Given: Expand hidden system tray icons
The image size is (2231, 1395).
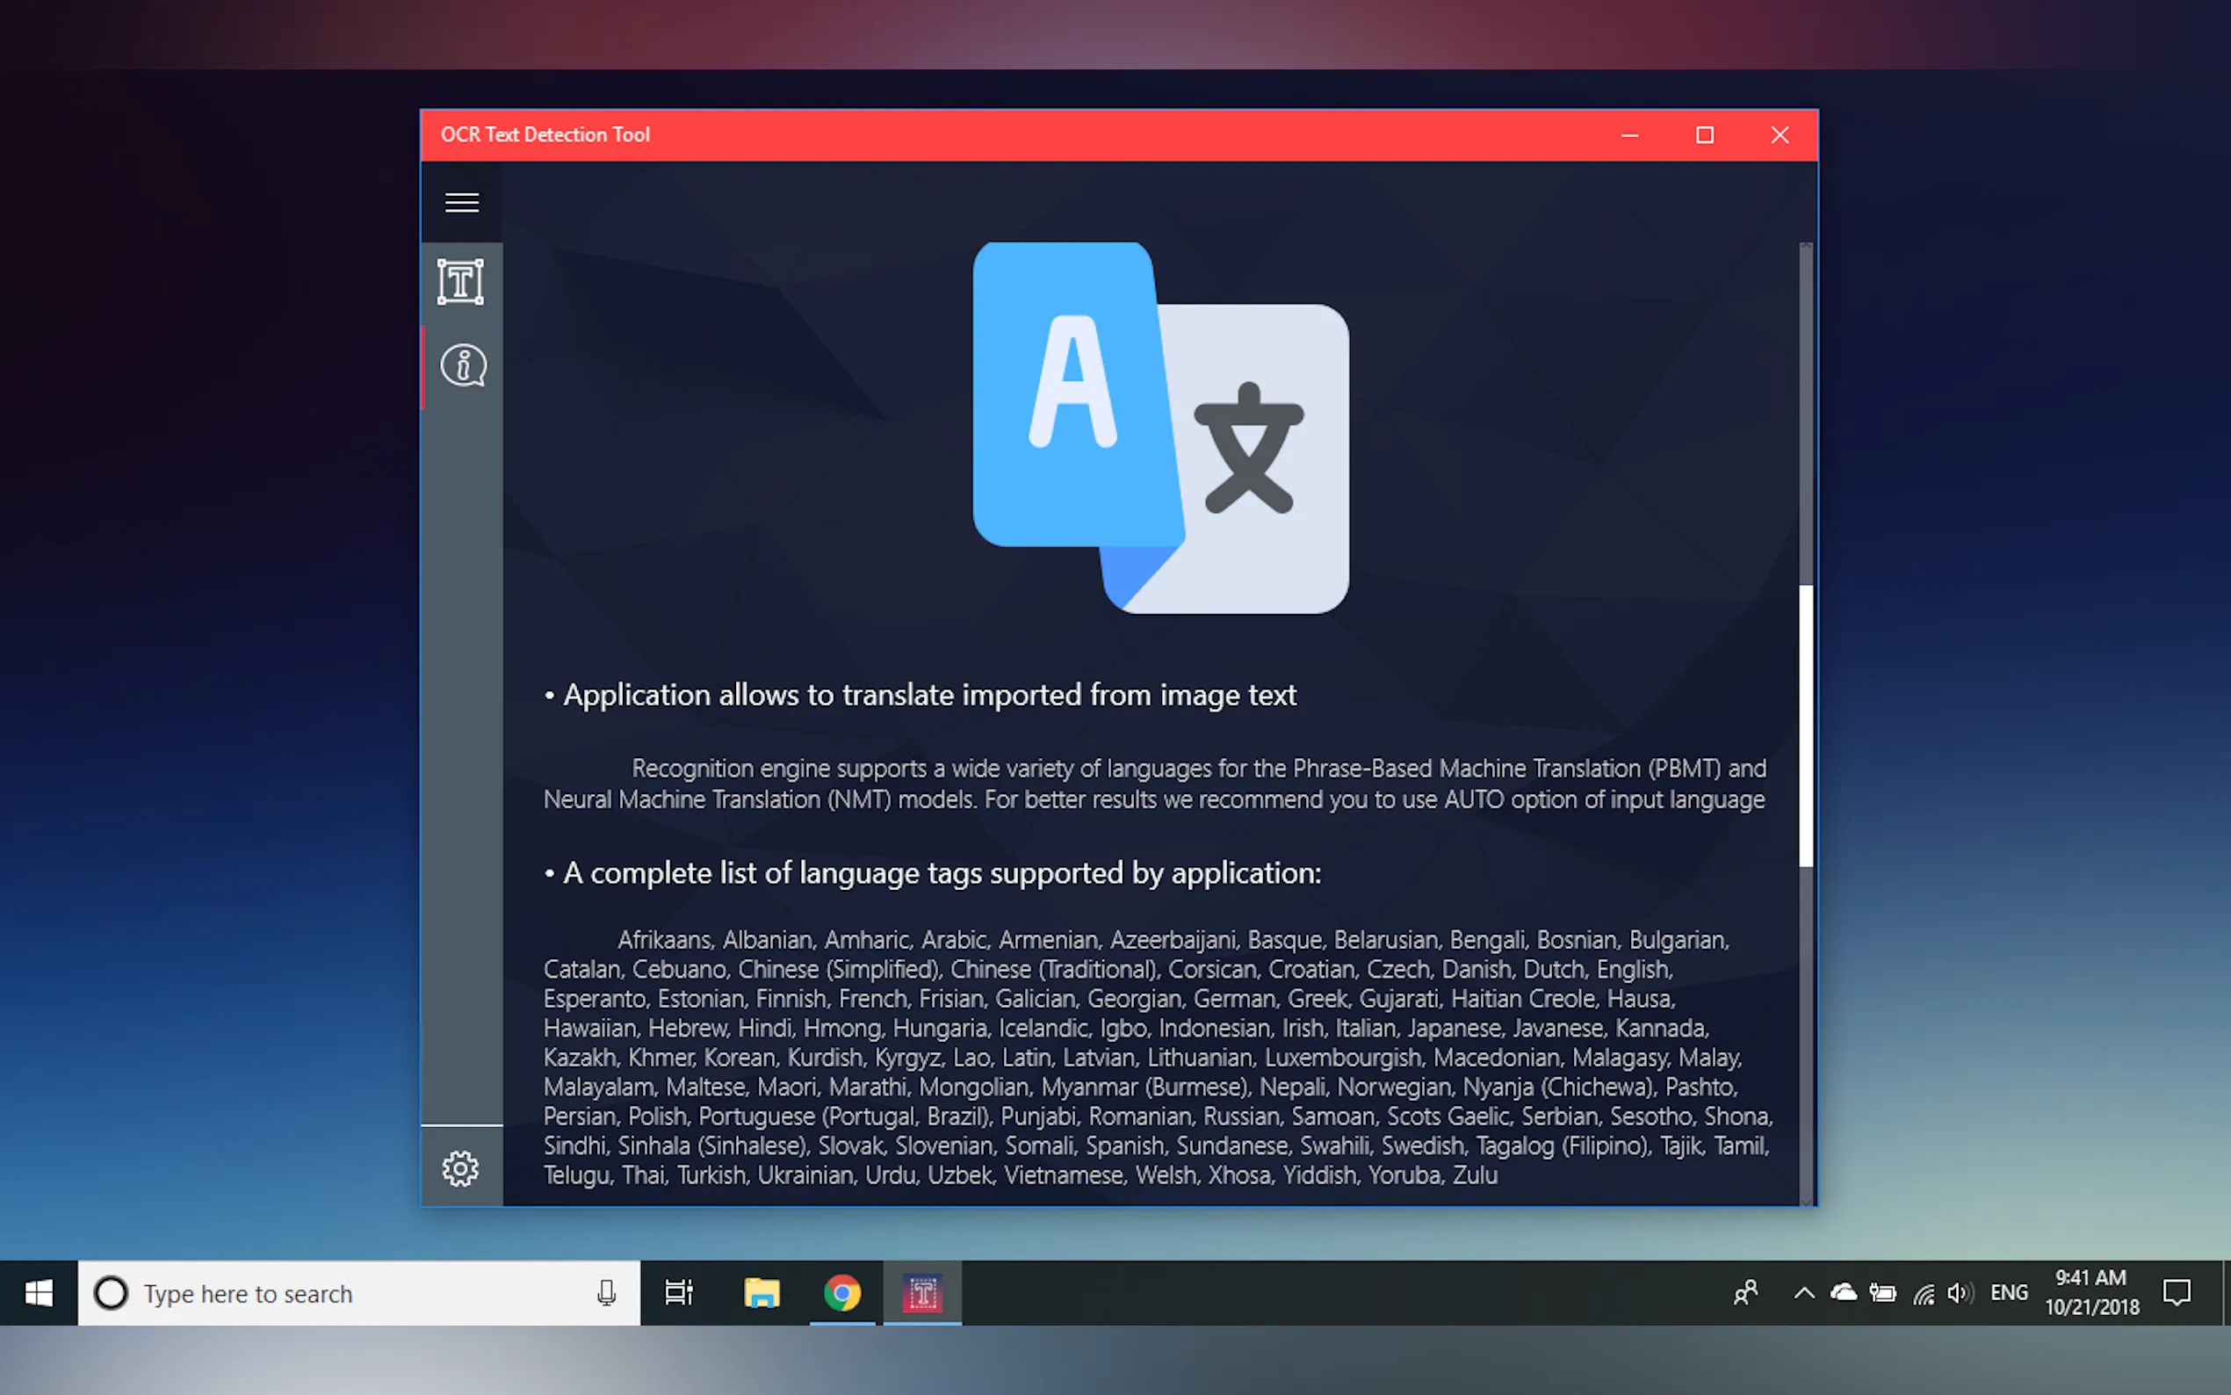Looking at the screenshot, I should pyautogui.click(x=1804, y=1293).
